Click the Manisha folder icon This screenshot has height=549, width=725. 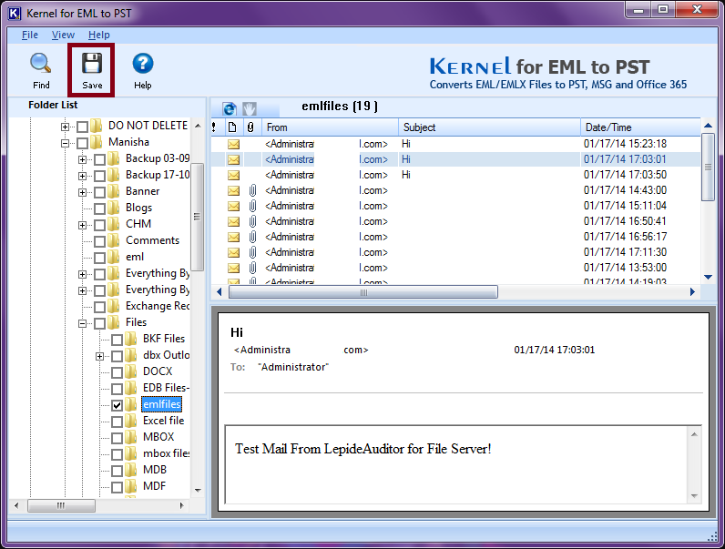[x=97, y=142]
